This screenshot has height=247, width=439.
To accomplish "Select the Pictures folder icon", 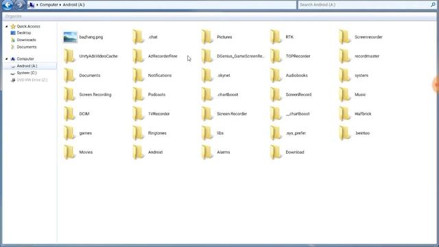I will point(207,37).
